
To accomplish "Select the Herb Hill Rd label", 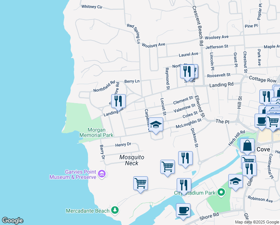I will click(x=237, y=138).
